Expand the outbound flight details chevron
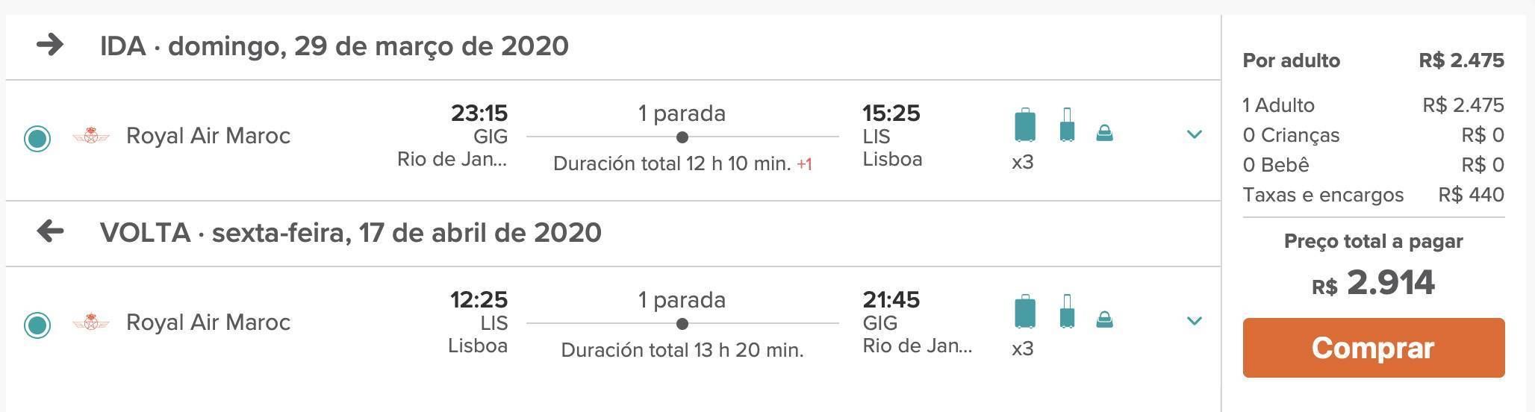The height and width of the screenshot is (412, 1535). pos(1195,134)
